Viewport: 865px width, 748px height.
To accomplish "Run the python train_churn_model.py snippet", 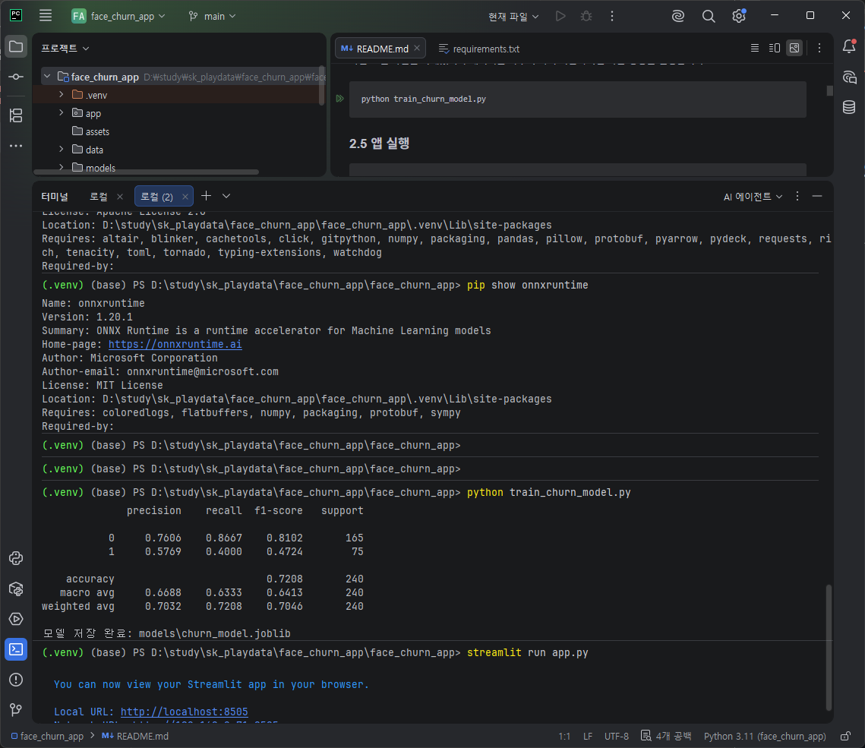I will (339, 99).
